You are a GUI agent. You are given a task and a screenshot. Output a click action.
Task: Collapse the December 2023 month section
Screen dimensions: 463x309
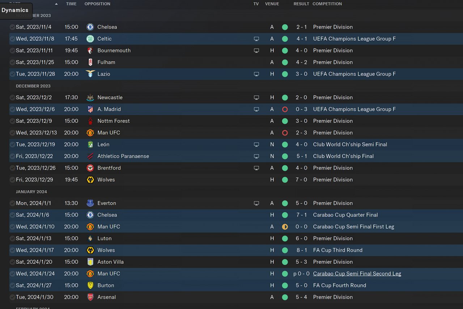coord(33,86)
